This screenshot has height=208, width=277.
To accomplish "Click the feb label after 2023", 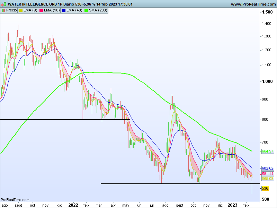I will click(246, 205).
